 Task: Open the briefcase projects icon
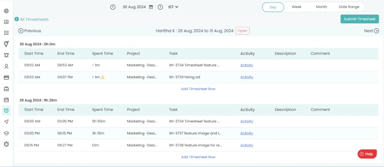6,89
